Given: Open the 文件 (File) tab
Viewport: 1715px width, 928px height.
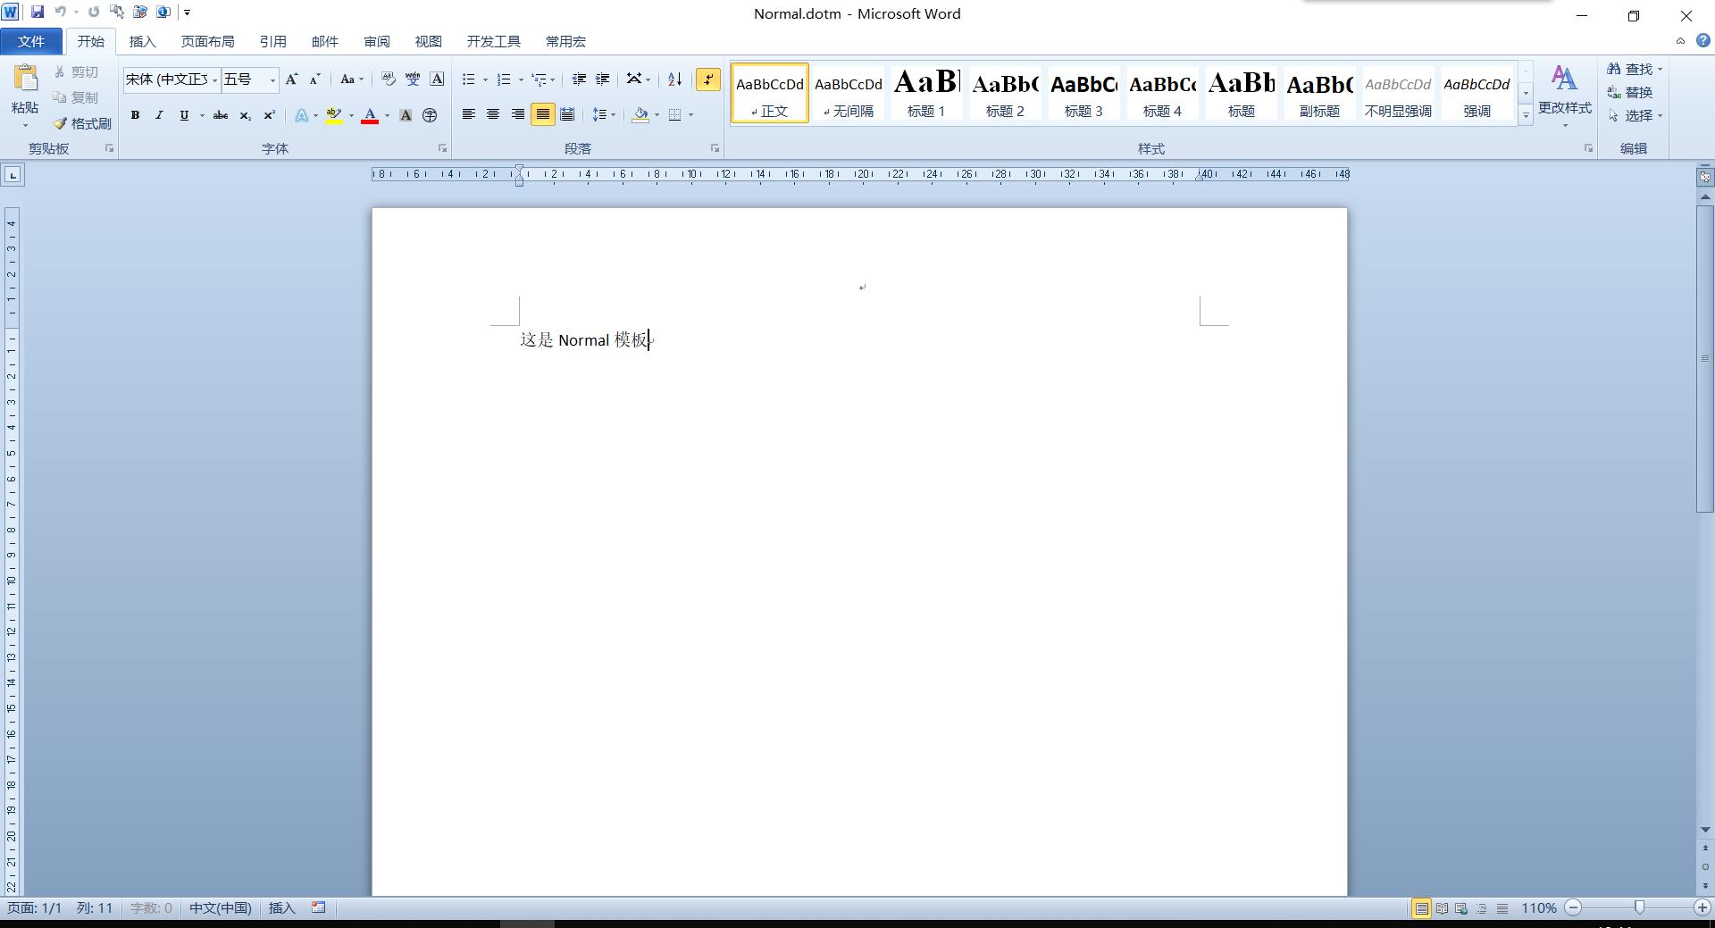Looking at the screenshot, I should point(31,41).
